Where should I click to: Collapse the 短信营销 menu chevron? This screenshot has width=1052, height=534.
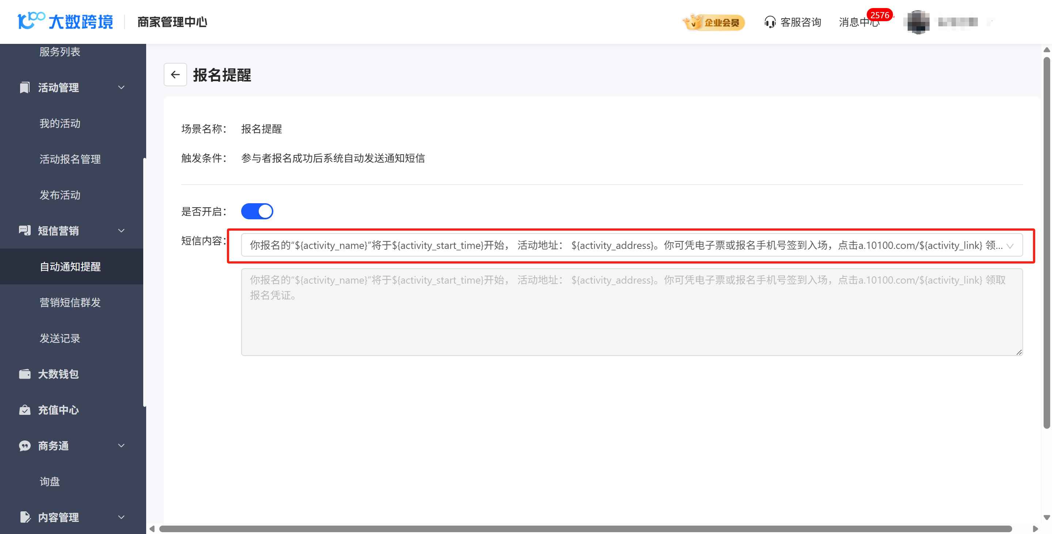click(121, 230)
